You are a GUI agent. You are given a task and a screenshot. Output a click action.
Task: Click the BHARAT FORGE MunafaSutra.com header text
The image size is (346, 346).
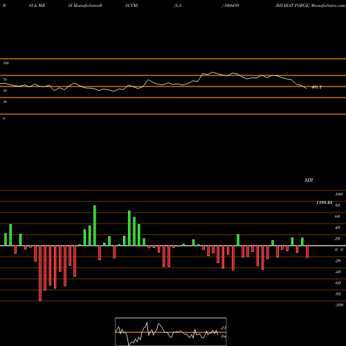tap(310, 6)
